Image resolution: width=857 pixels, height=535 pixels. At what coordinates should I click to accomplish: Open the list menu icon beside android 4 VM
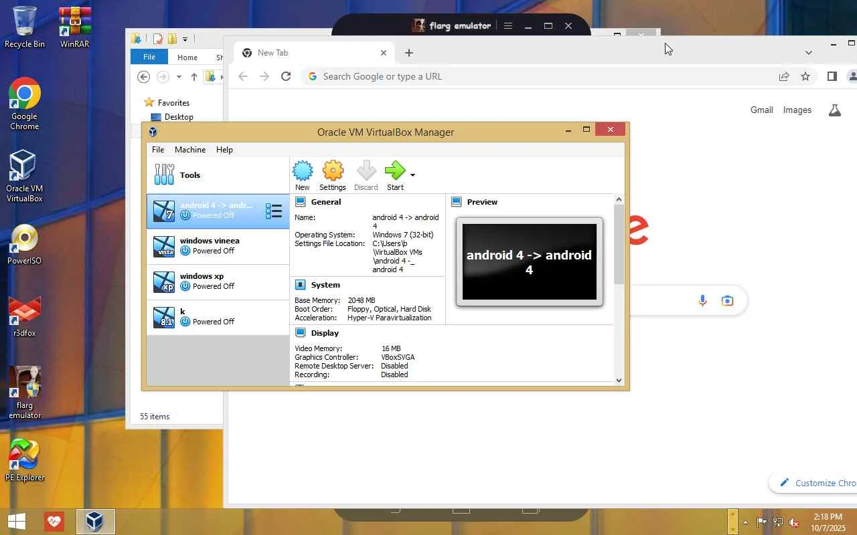(x=273, y=211)
